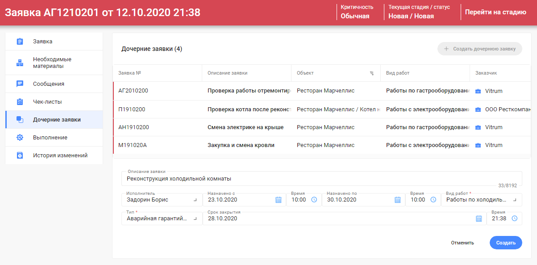
Task: Expand the Вид работ dropdown
Action: (x=514, y=200)
